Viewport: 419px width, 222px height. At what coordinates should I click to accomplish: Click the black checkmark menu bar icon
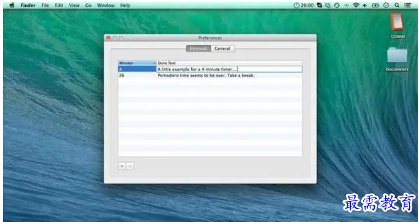pyautogui.click(x=319, y=5)
